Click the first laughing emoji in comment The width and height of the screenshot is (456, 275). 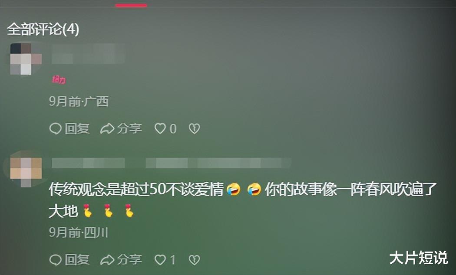pyautogui.click(x=233, y=190)
